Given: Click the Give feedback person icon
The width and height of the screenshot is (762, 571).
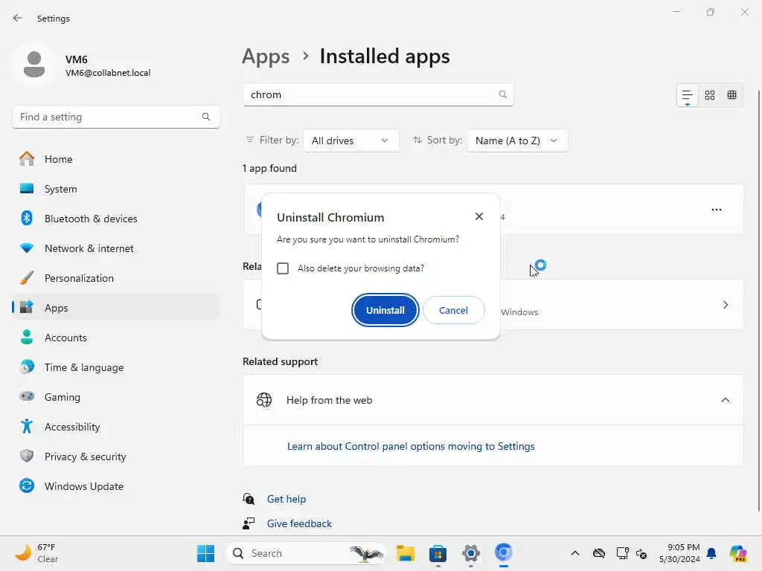Looking at the screenshot, I should point(249,523).
